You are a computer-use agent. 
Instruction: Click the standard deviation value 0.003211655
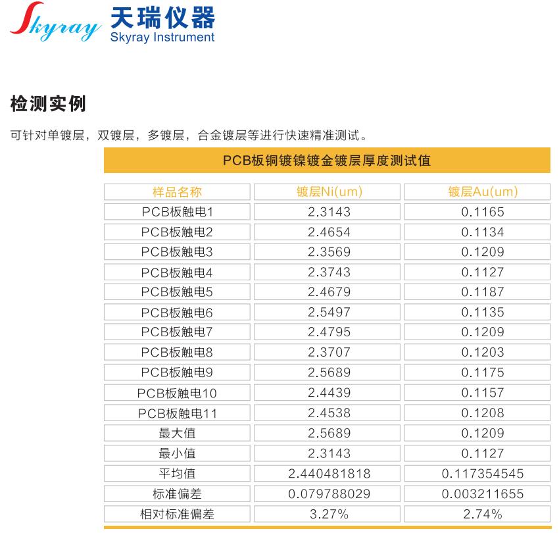[x=483, y=494]
